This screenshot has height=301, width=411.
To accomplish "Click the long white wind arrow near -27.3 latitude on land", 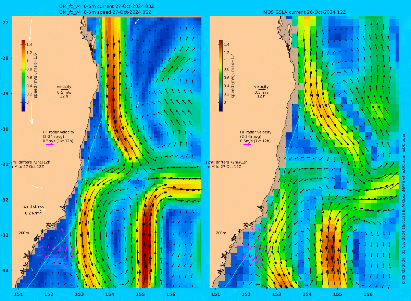I will [x=30, y=30].
